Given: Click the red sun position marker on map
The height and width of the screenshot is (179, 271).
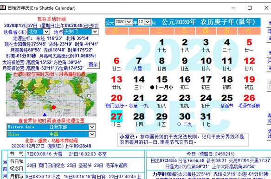Looking at the screenshot, I should click(x=54, y=107).
